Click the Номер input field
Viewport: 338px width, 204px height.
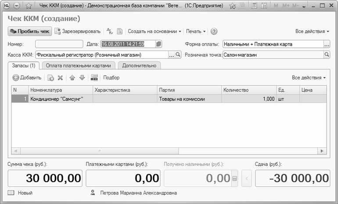[59, 44]
